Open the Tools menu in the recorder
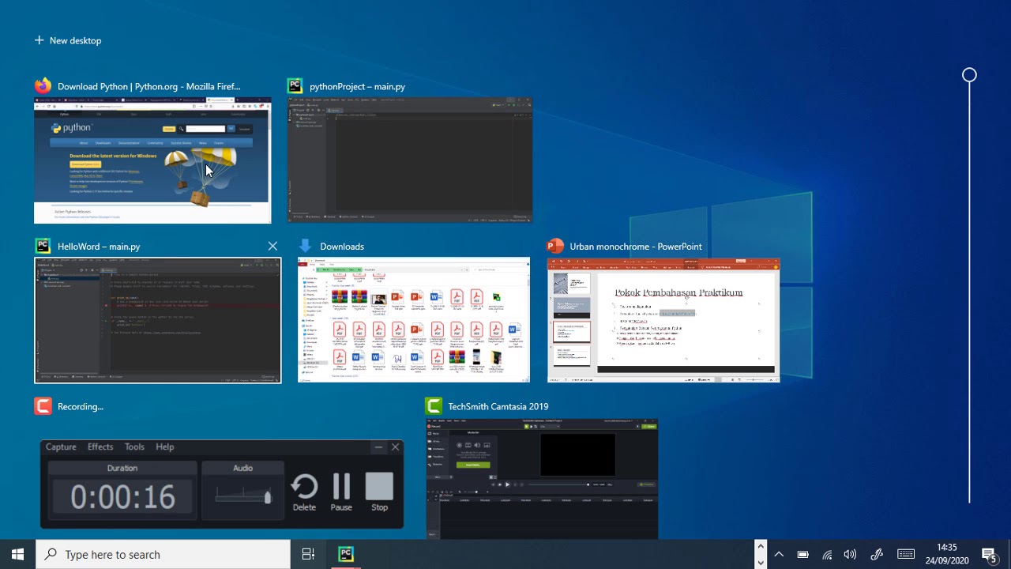Screen dimensions: 1011x569 134,447
